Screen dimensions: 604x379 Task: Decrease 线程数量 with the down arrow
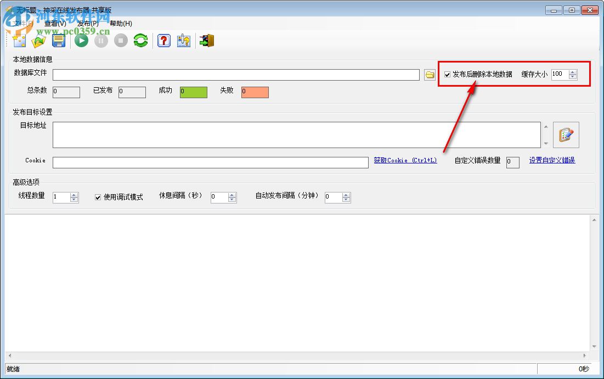coord(75,200)
